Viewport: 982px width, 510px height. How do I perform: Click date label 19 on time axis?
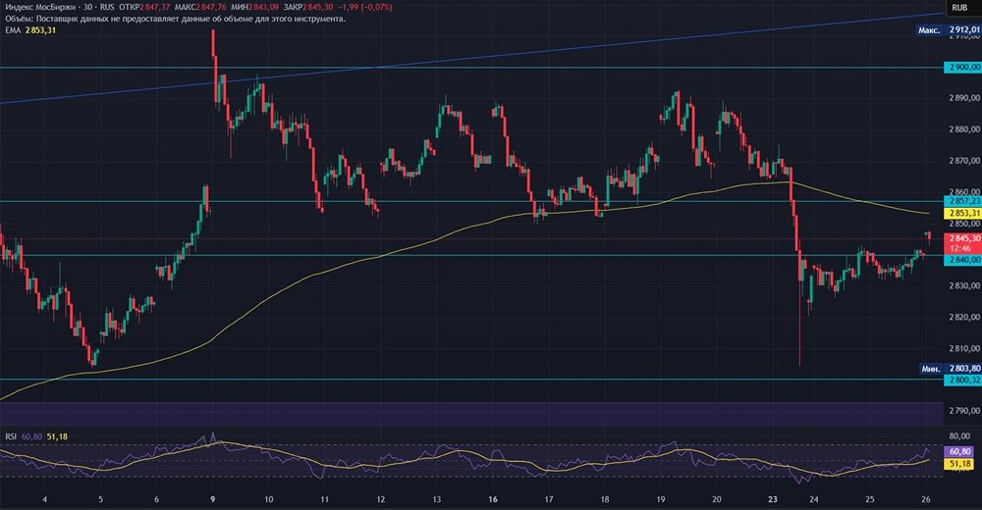(x=661, y=499)
